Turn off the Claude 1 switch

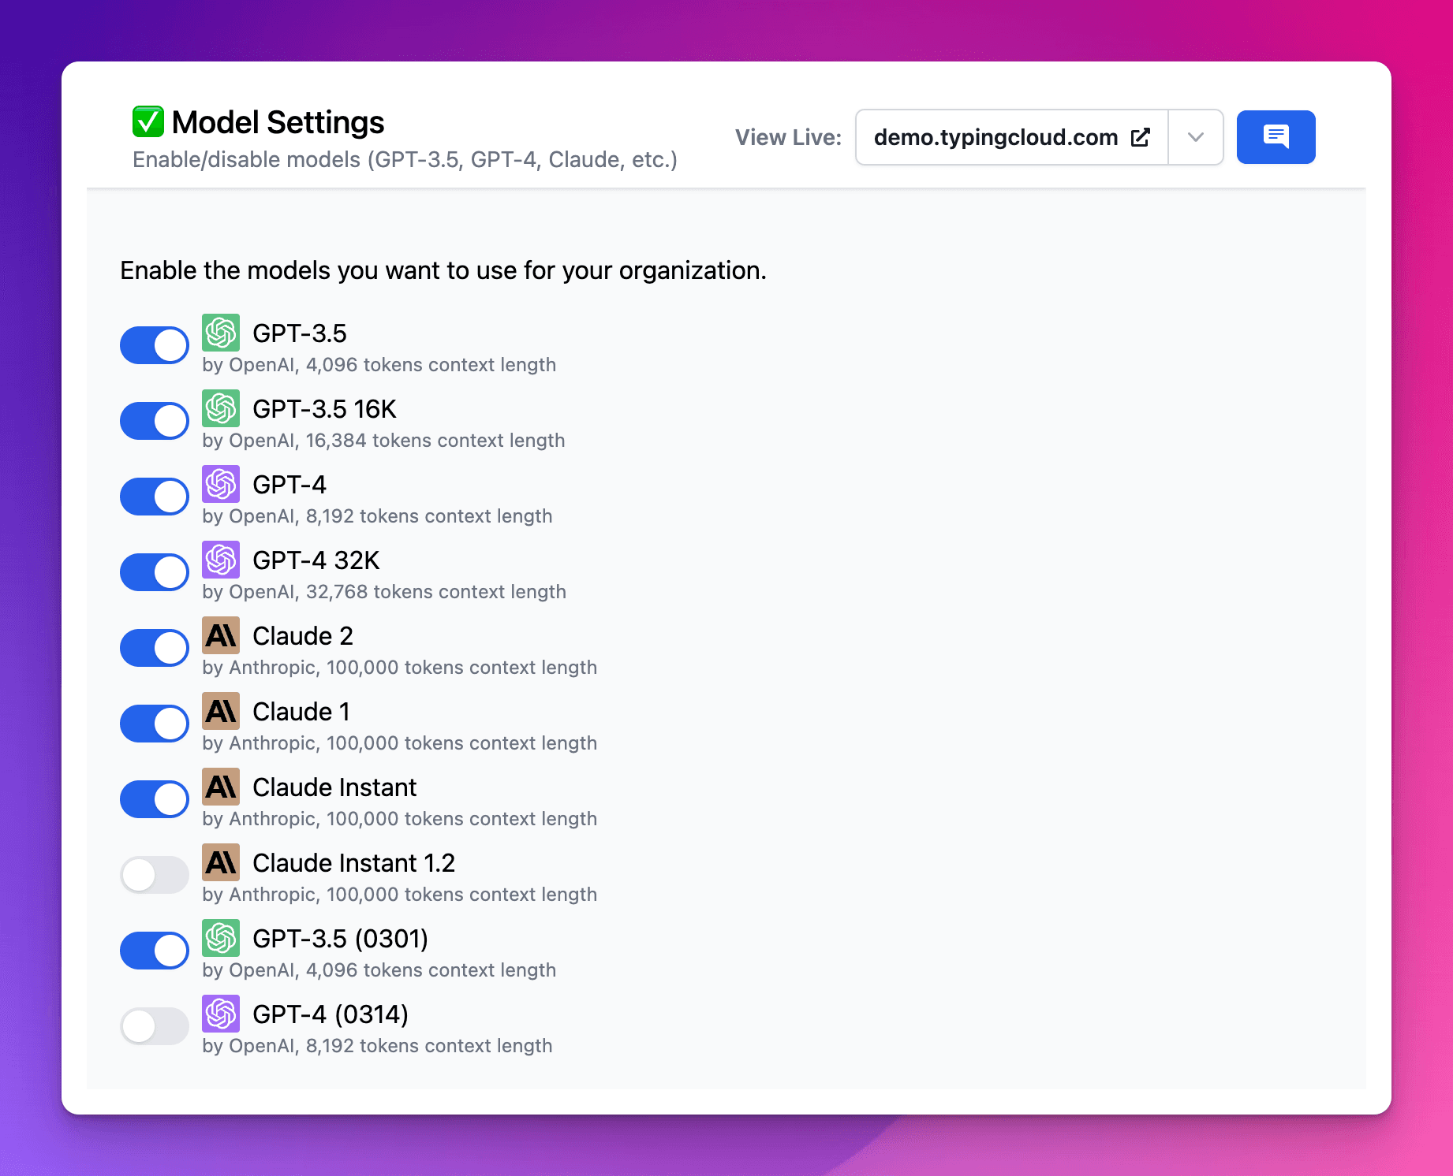[155, 724]
